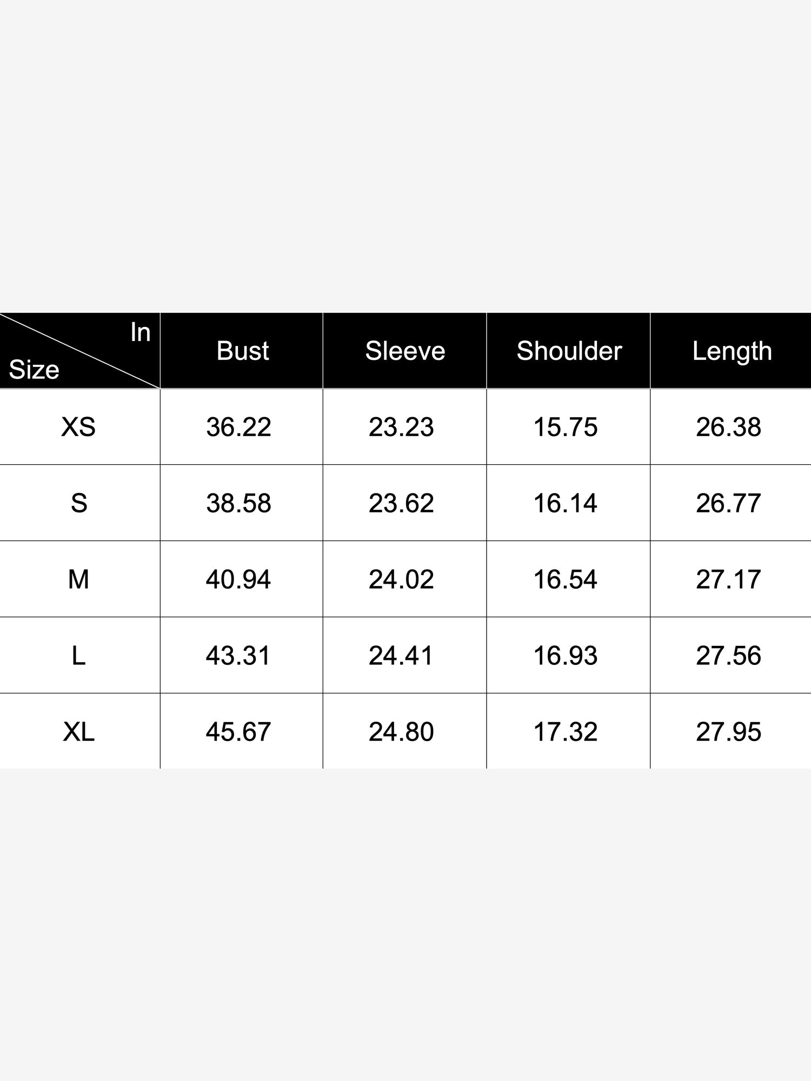Select the M size row label
This screenshot has width=811, height=1081.
pos(78,579)
